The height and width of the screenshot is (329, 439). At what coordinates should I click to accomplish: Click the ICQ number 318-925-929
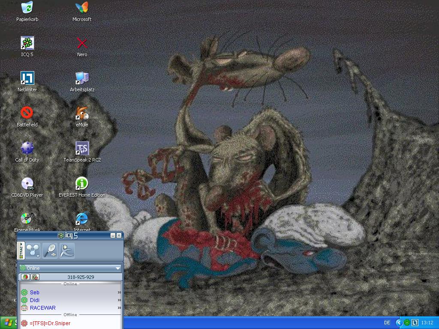coord(81,277)
